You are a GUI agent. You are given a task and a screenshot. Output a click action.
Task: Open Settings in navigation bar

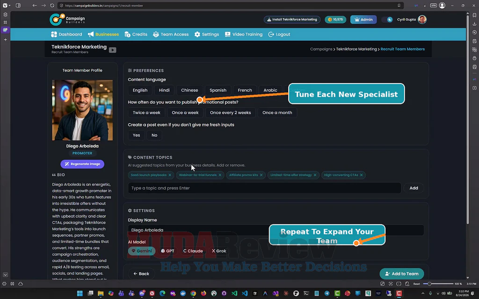pos(206,35)
